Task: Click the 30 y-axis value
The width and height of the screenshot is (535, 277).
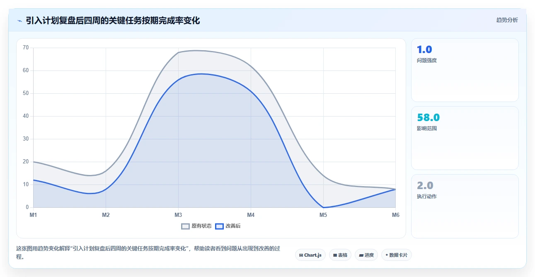Action: point(26,139)
